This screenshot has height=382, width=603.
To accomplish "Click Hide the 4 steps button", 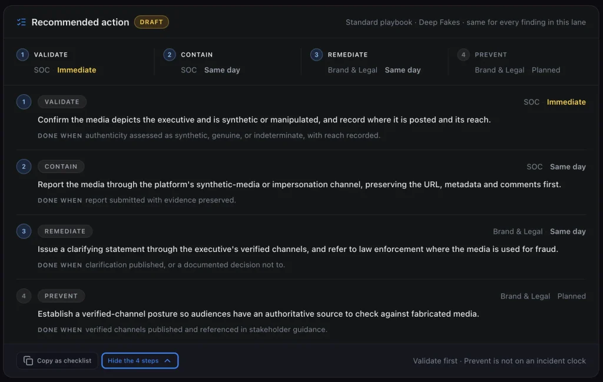I will [x=140, y=360].
